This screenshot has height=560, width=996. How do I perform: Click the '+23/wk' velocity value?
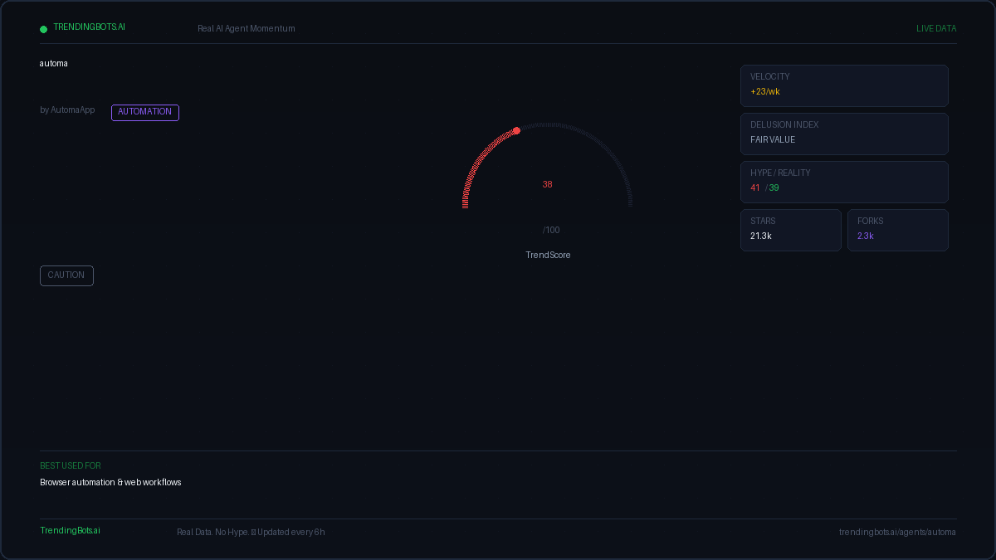(x=765, y=92)
